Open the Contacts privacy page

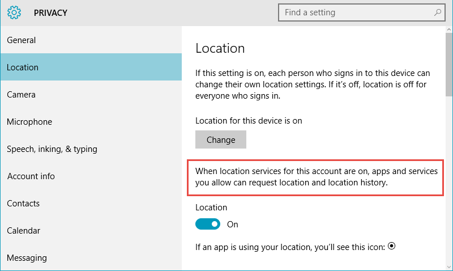pyautogui.click(x=91, y=203)
